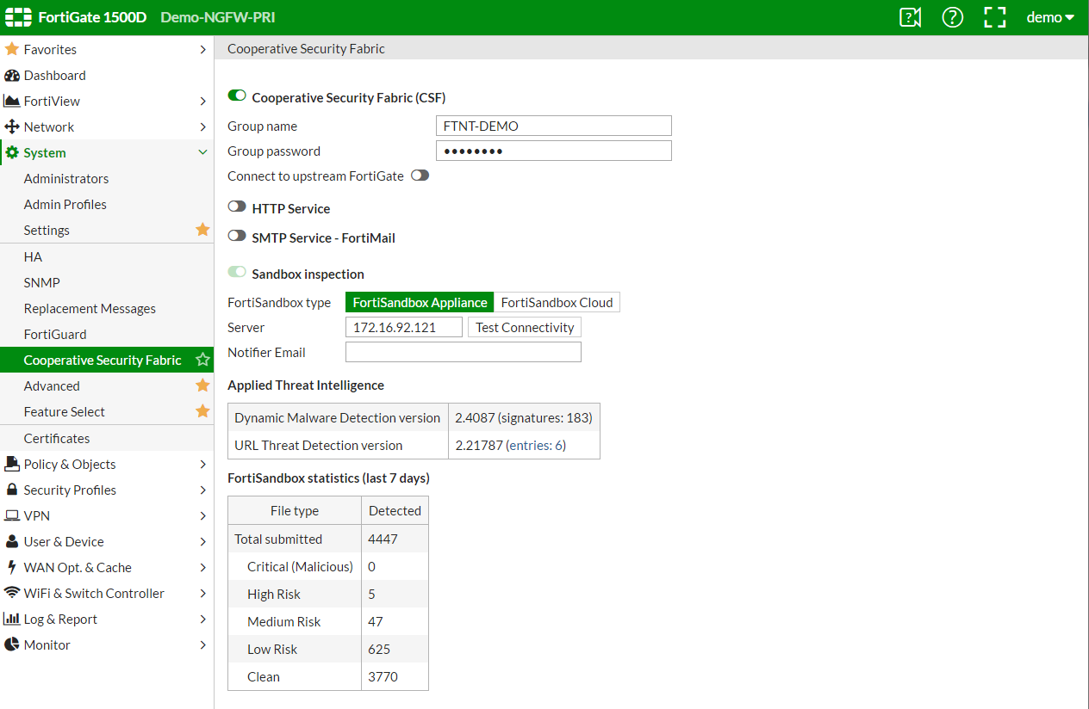The height and width of the screenshot is (709, 1089).
Task: Unfavorite Feature Select using its star
Action: coord(202,411)
